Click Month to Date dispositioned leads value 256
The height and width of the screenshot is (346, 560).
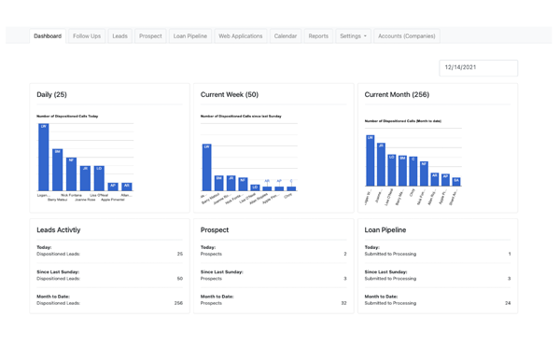(x=178, y=303)
